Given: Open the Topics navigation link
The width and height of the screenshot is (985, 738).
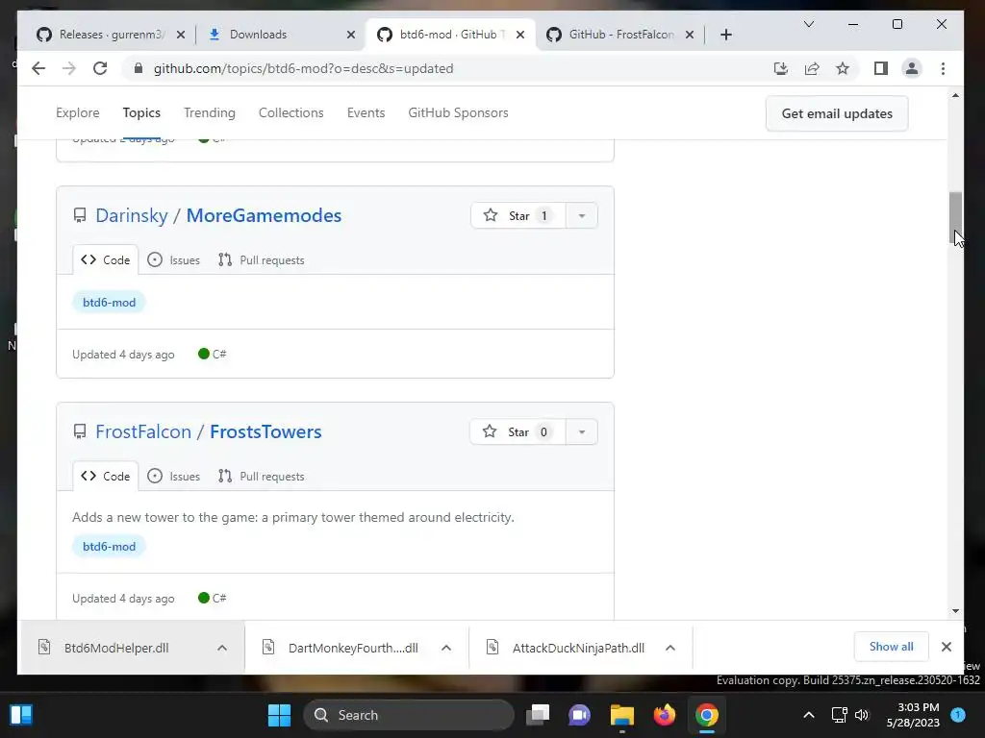Looking at the screenshot, I should (x=141, y=113).
